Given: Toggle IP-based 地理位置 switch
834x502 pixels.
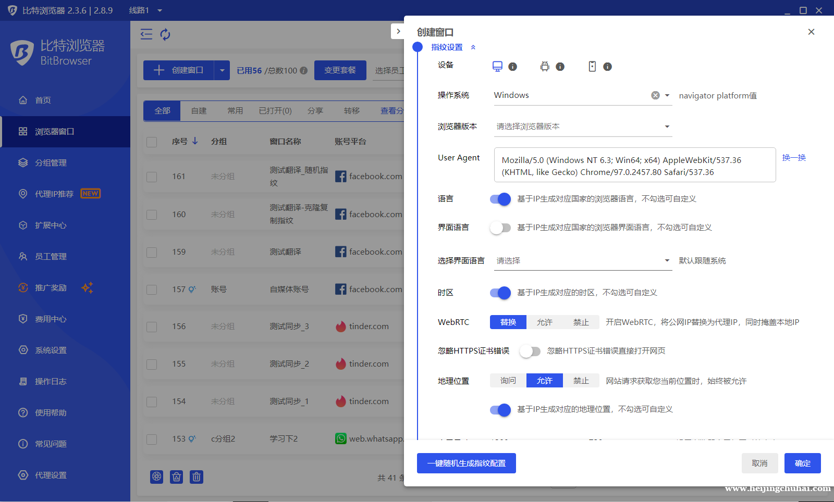Looking at the screenshot, I should point(500,410).
